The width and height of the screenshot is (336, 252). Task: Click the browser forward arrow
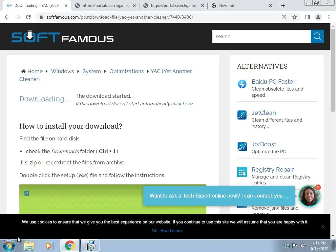pos(18,17)
